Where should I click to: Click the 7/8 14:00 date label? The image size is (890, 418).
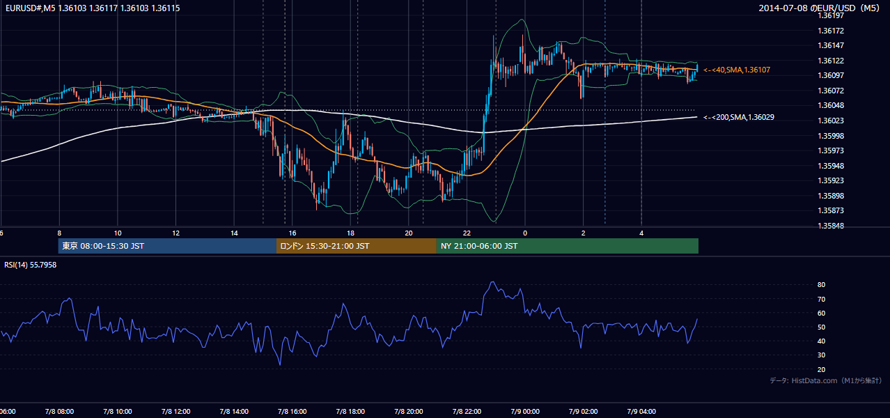(234, 412)
